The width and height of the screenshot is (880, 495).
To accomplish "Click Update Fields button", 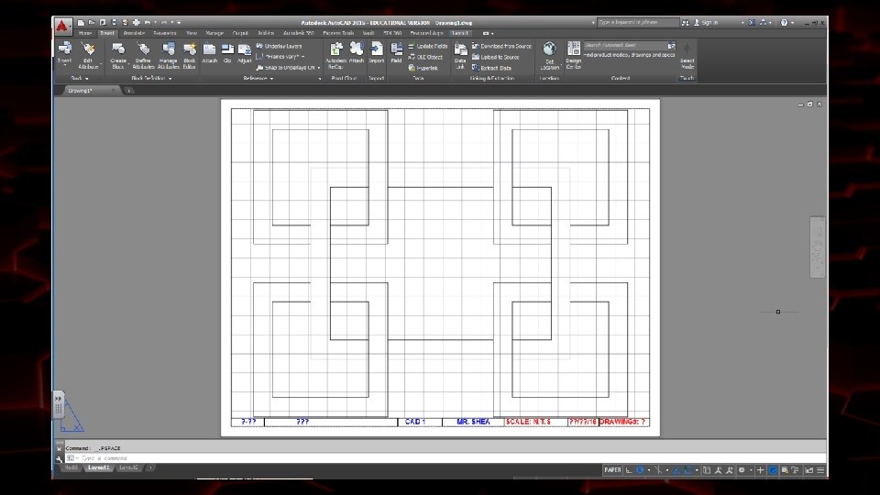I will pos(428,46).
